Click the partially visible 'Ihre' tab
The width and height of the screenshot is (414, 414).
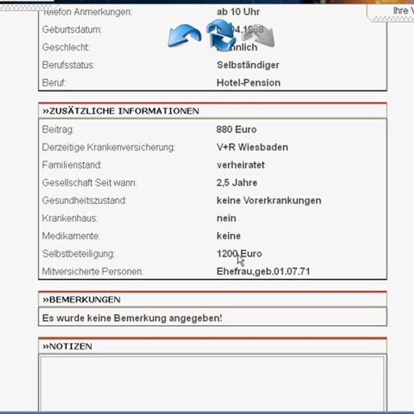[391, 12]
